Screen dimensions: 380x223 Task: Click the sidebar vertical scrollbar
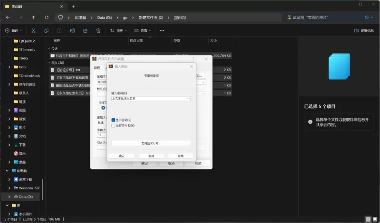(42, 189)
